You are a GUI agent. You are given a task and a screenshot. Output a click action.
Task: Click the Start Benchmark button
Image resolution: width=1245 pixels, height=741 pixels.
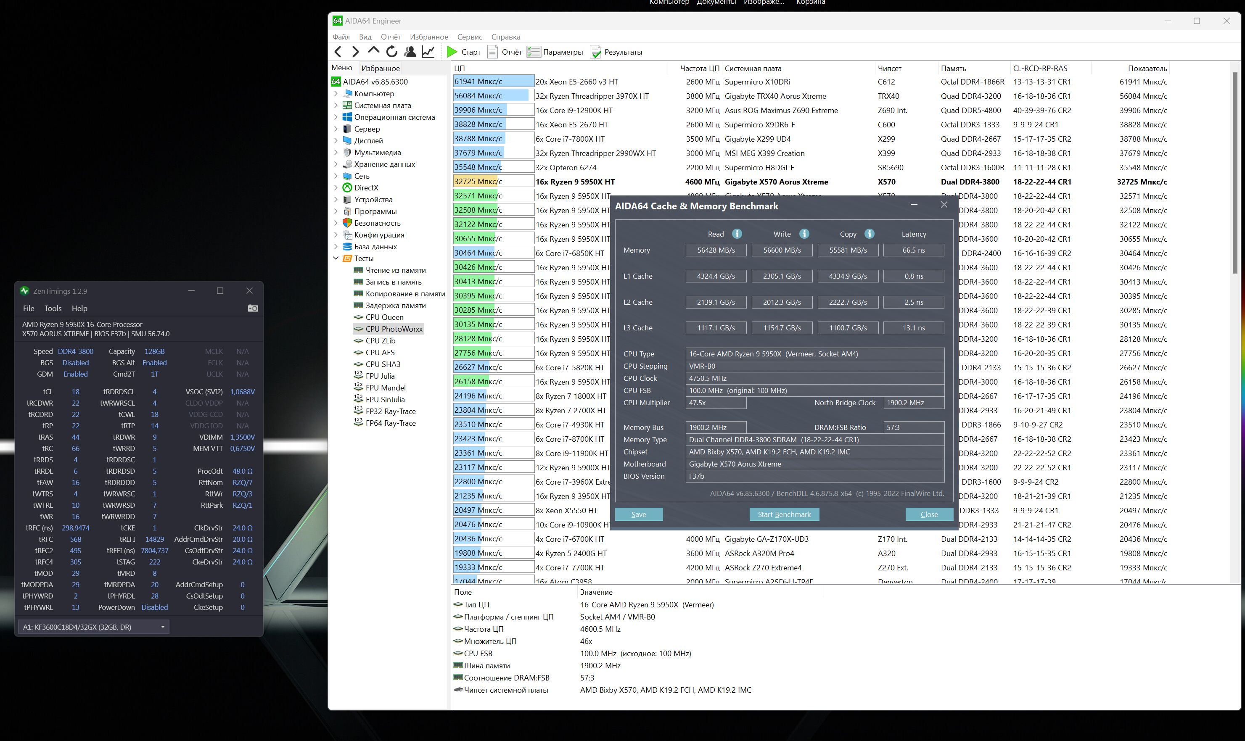[x=784, y=514]
